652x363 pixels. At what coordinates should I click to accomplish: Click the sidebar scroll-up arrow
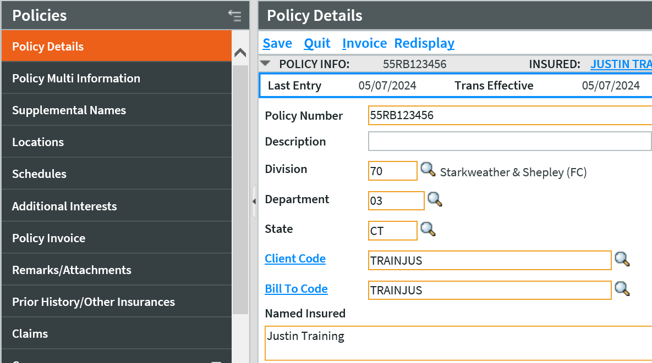click(x=240, y=53)
